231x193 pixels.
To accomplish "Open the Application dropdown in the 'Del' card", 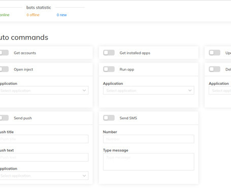I will click(x=220, y=90).
